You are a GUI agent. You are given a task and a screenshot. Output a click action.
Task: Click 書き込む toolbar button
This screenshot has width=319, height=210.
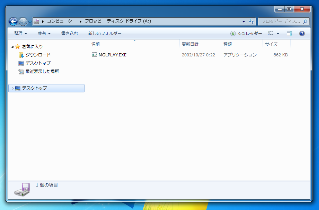[70, 33]
